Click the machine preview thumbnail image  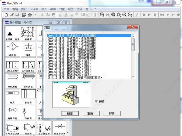tap(71, 95)
